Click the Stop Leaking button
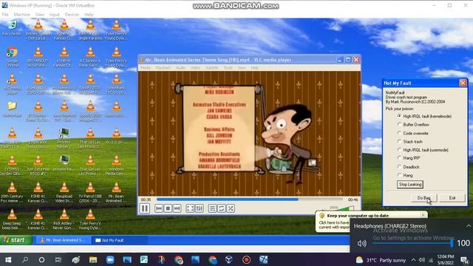This screenshot has width=473, height=266. click(410, 184)
